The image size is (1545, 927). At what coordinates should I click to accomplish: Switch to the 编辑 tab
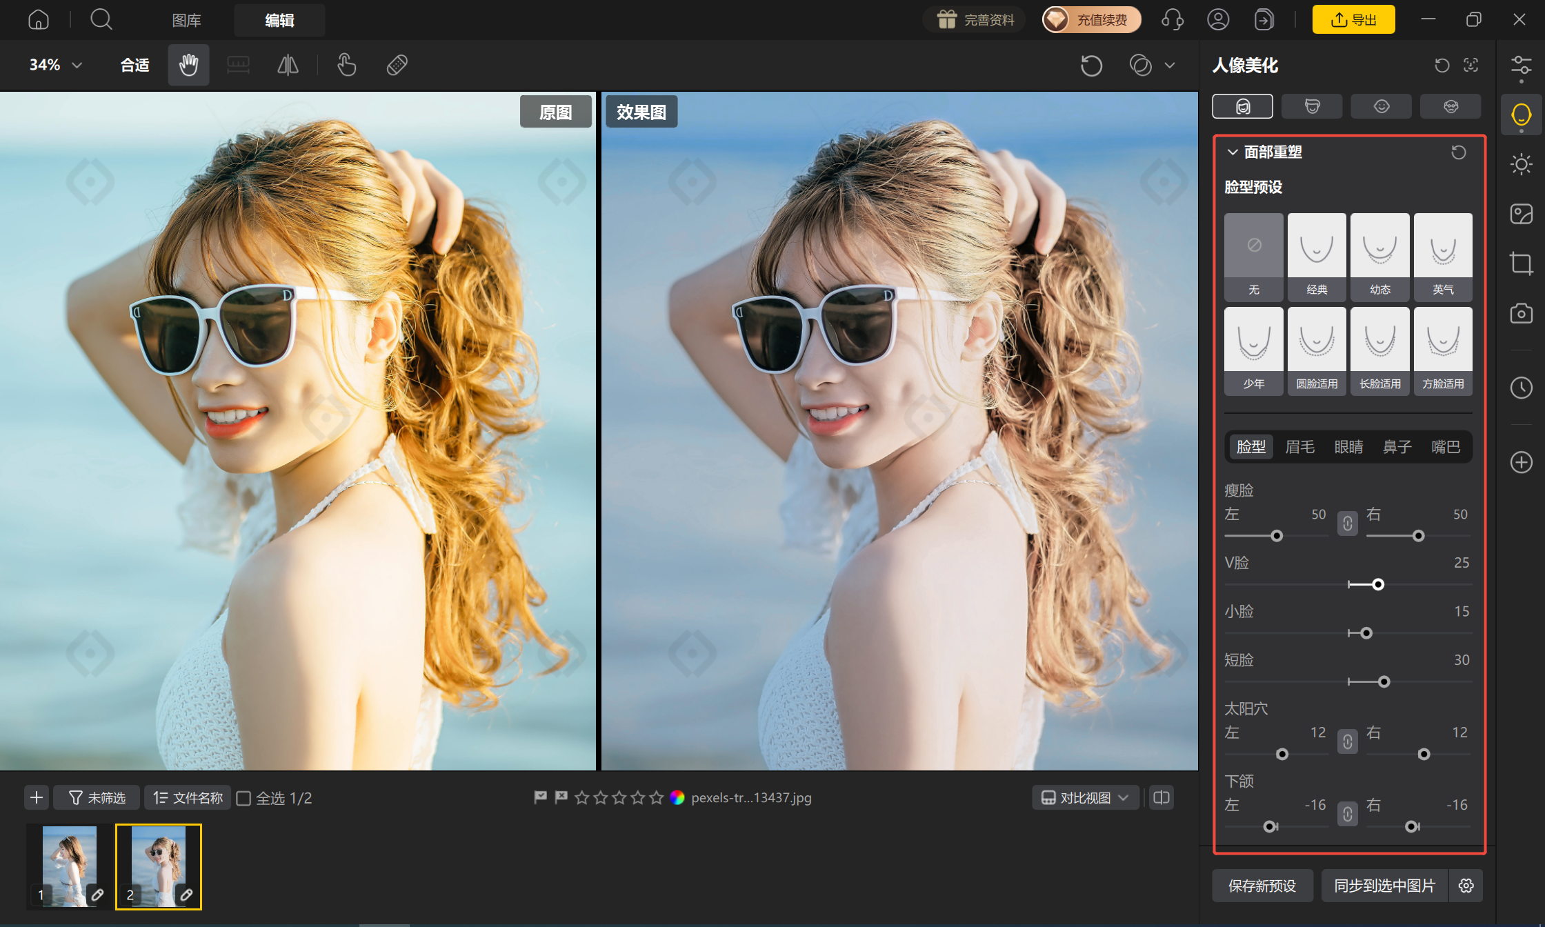279,21
